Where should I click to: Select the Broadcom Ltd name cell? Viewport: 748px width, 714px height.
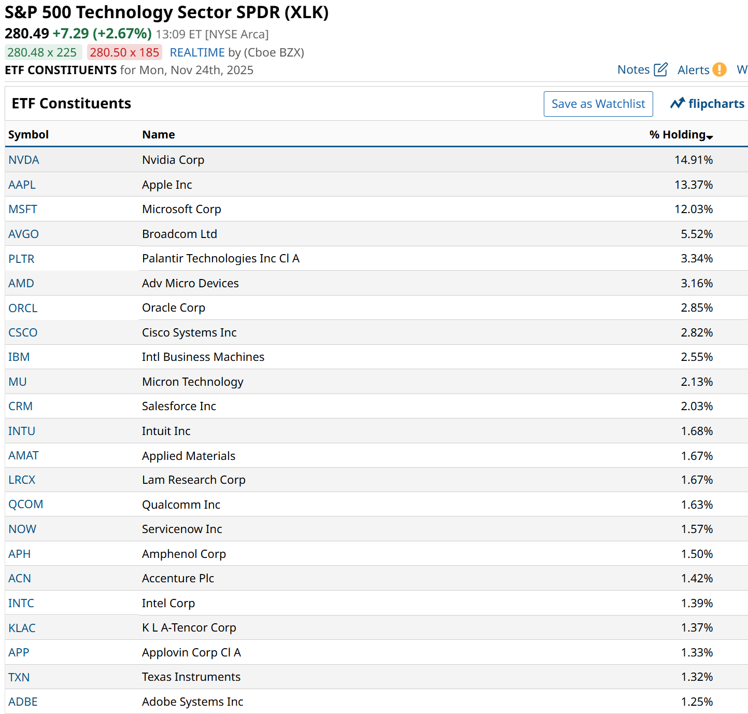click(179, 234)
